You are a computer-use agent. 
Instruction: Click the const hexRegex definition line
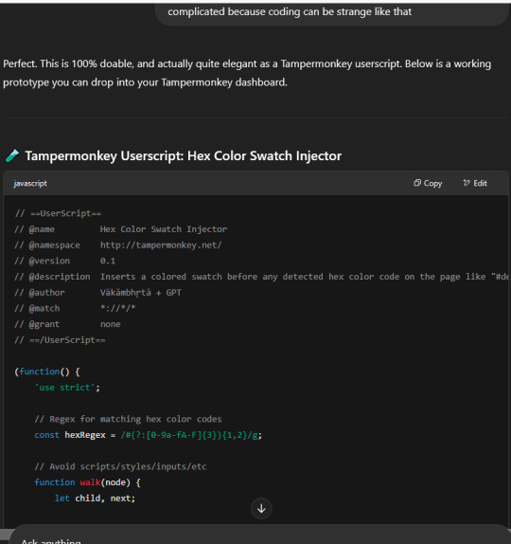coord(149,435)
